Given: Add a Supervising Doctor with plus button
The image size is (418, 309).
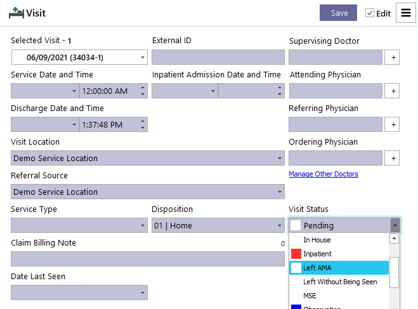Looking at the screenshot, I should click(x=392, y=57).
